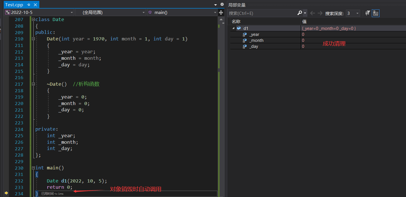Screen dimensions: 406x197
Task: Click the return 0; statement
Action: pyautogui.click(x=60, y=187)
